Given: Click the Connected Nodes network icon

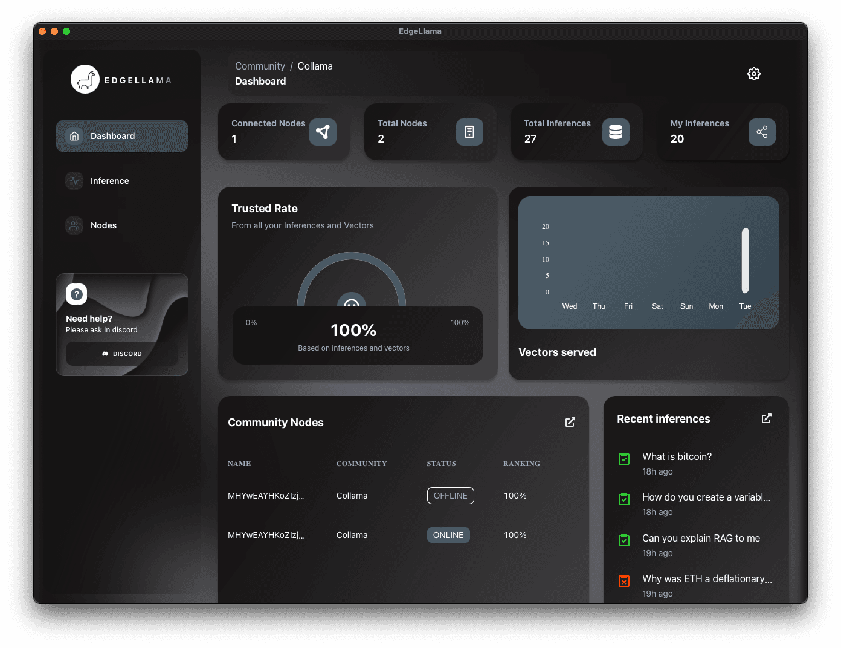Looking at the screenshot, I should pyautogui.click(x=323, y=132).
